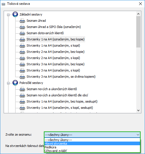Click the scrollbar down arrow in report list
The width and height of the screenshot is (145, 154).
[138, 110]
